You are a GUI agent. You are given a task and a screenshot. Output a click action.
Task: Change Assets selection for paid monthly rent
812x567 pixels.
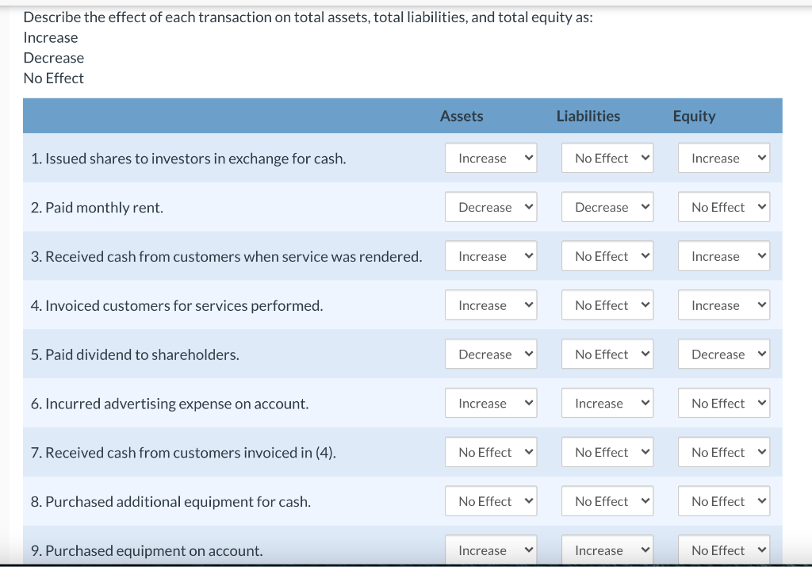click(491, 207)
